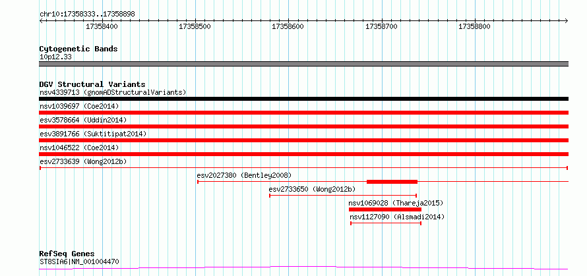The width and height of the screenshot is (587, 276).
Task: Click the RefSeq Genes track heading
Action: (67, 254)
